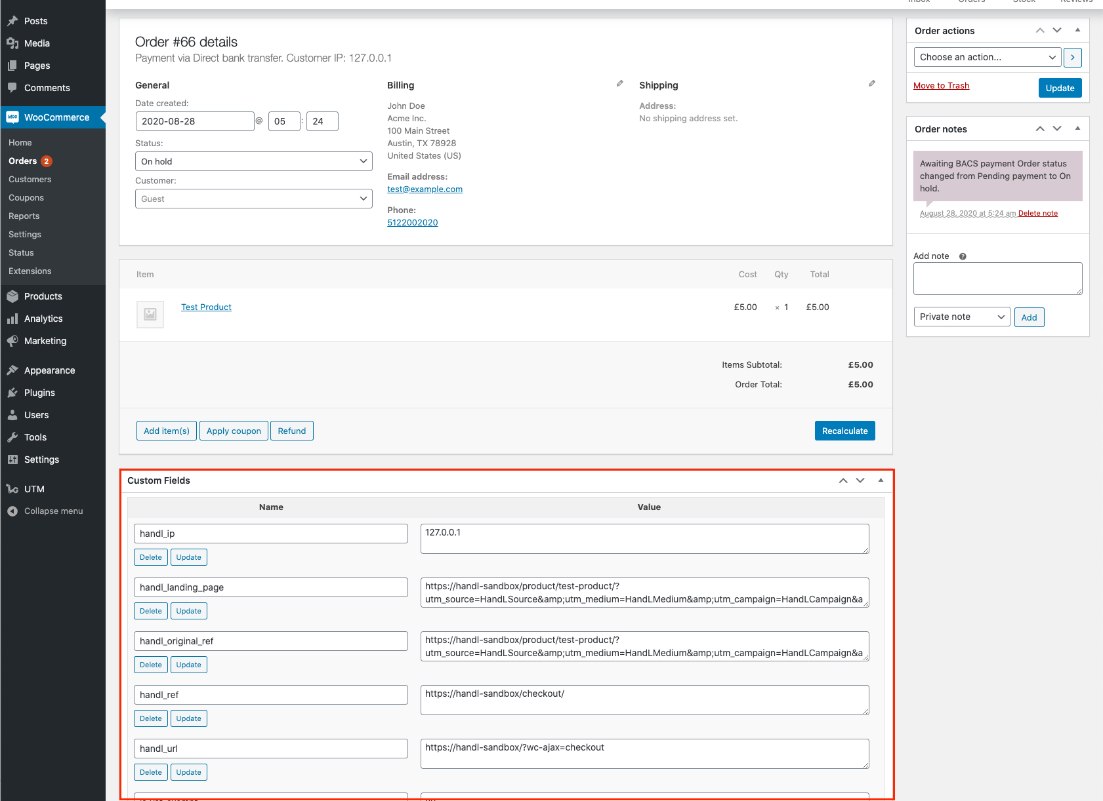Toggle the Custom Fields panel triangle
Screen dimensions: 1103x801
tap(881, 480)
